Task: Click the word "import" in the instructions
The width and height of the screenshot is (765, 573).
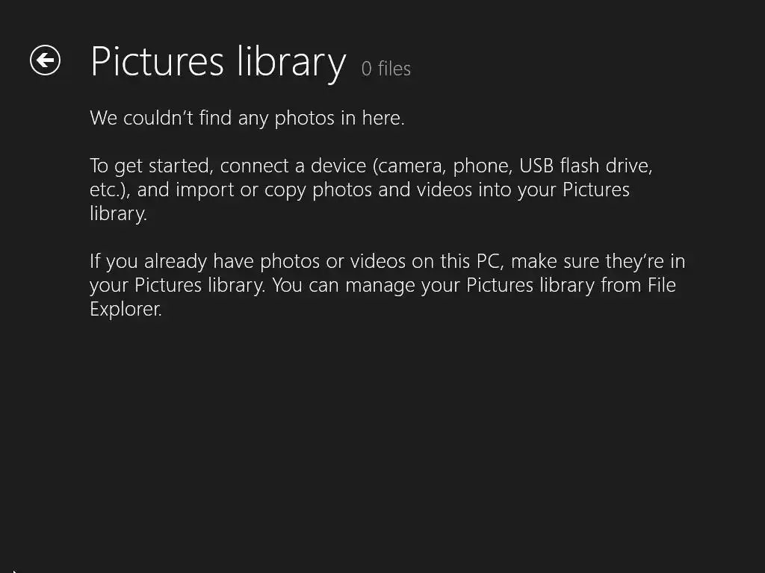Action: pyautogui.click(x=205, y=190)
